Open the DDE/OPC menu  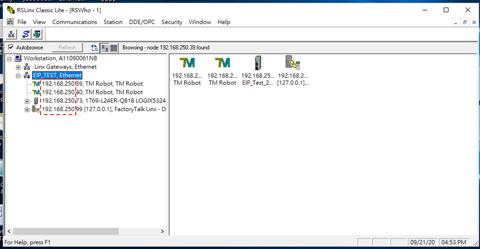(142, 22)
